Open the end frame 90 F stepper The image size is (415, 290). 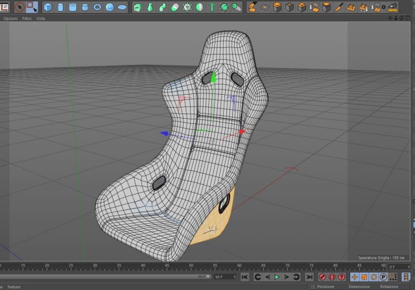235,277
